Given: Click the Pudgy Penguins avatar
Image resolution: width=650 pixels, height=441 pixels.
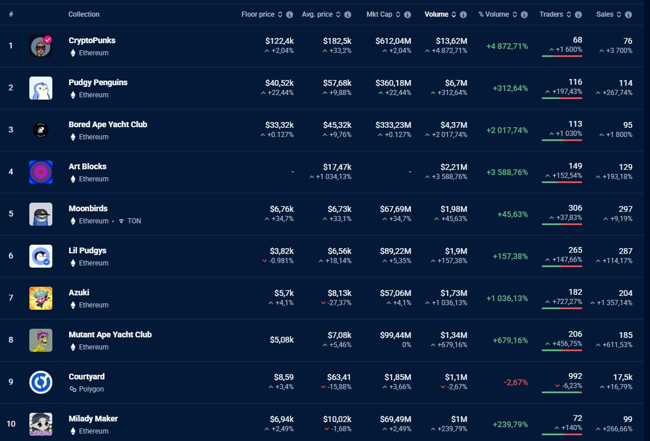Looking at the screenshot, I should coord(41,88).
